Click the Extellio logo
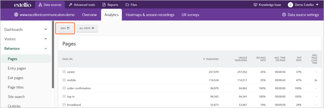Screen dimensions: 324x108 (23, 5)
